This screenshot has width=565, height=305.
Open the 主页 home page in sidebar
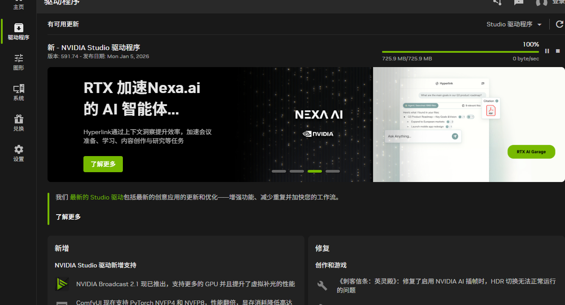pos(18,5)
